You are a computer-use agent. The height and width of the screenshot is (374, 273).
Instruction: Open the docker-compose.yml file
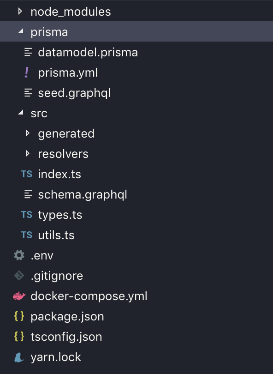click(x=89, y=296)
